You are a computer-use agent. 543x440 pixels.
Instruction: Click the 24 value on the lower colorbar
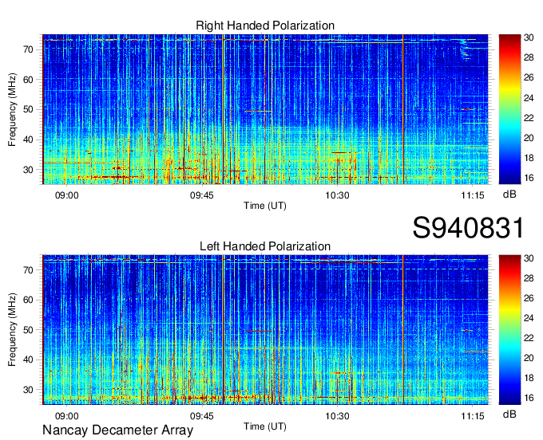[529, 318]
